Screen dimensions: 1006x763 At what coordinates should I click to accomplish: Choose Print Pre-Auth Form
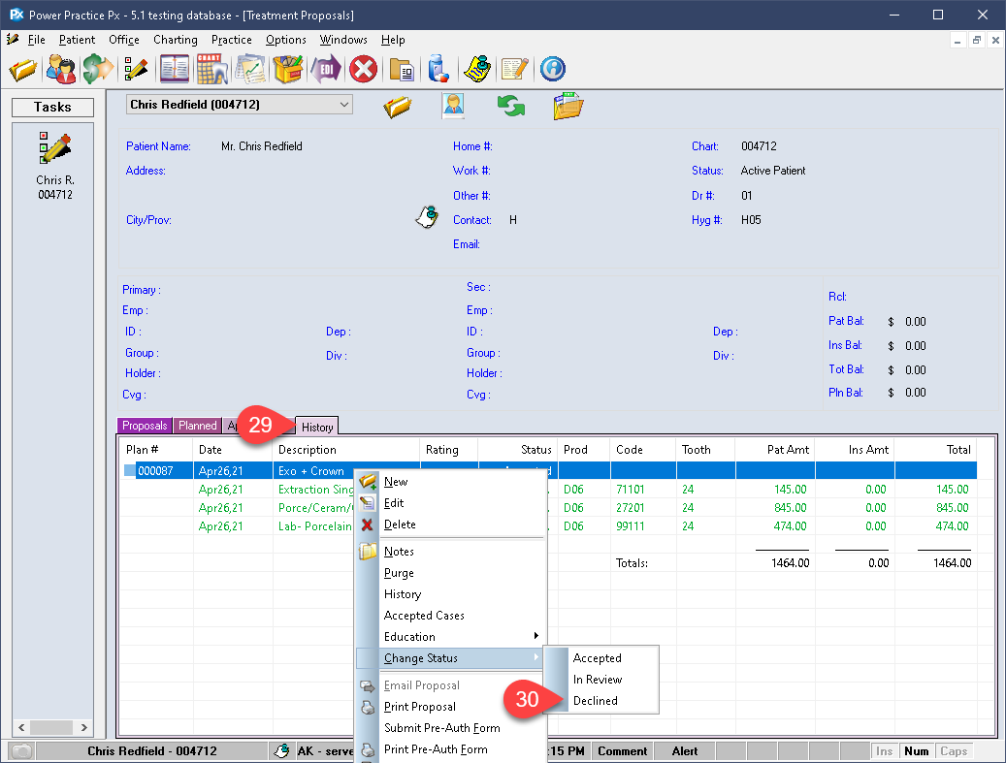pos(450,748)
